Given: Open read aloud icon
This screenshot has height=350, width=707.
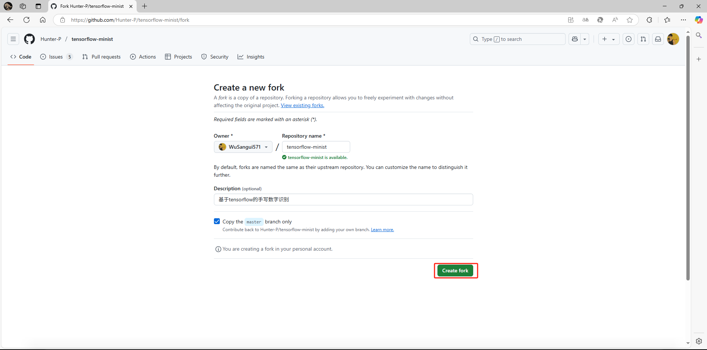Looking at the screenshot, I should [615, 20].
